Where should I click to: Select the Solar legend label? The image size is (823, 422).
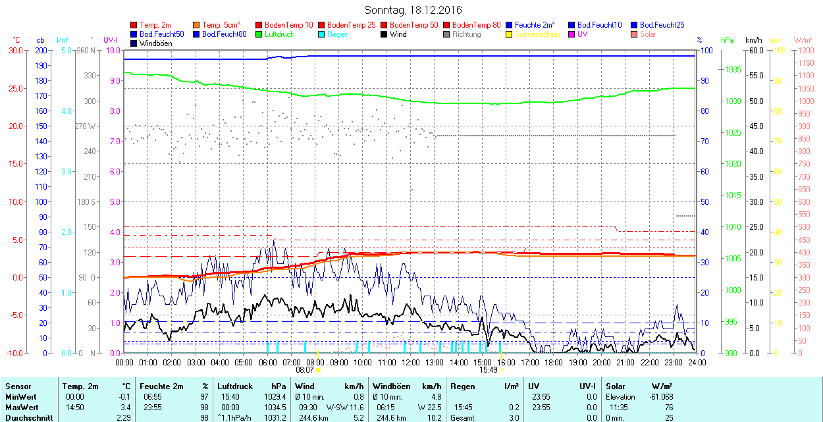[x=648, y=34]
